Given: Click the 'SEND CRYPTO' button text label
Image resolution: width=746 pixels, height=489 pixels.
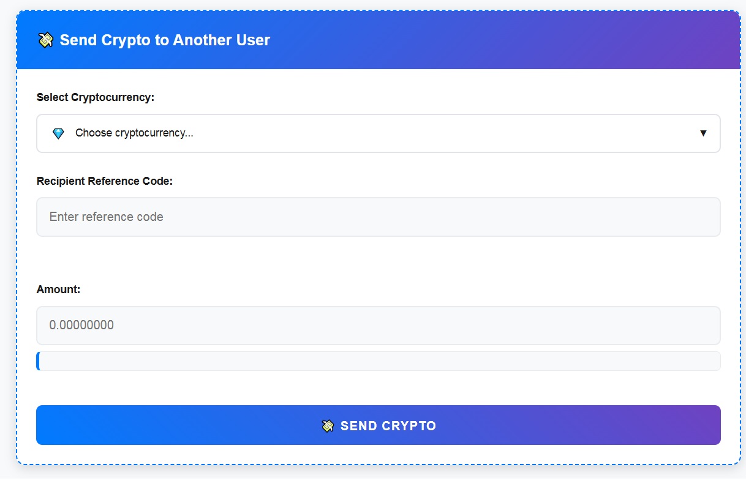Looking at the screenshot, I should (x=388, y=426).
